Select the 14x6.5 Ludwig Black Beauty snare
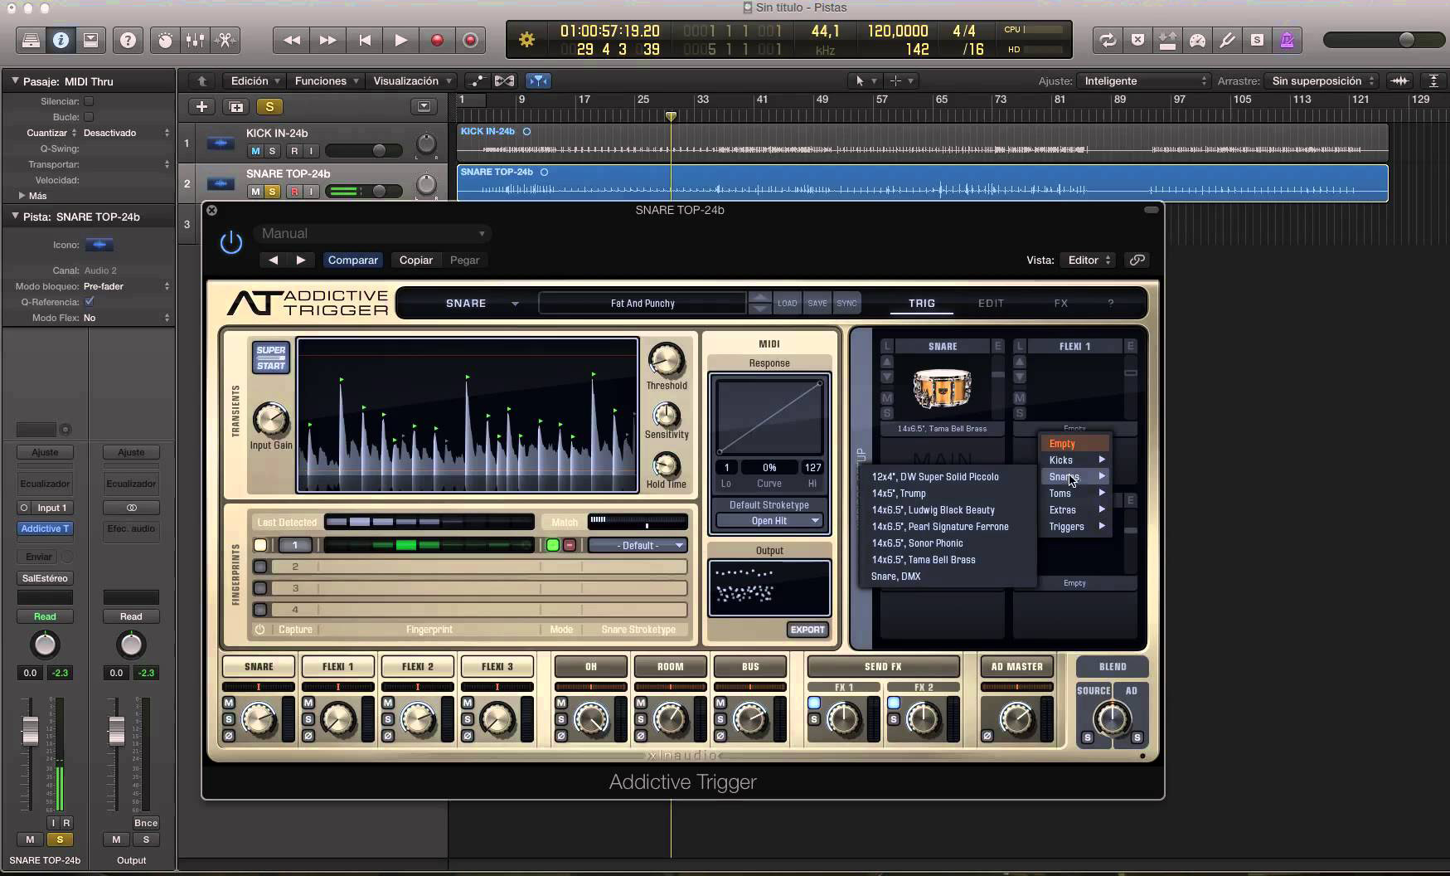The width and height of the screenshot is (1450, 876). click(934, 510)
